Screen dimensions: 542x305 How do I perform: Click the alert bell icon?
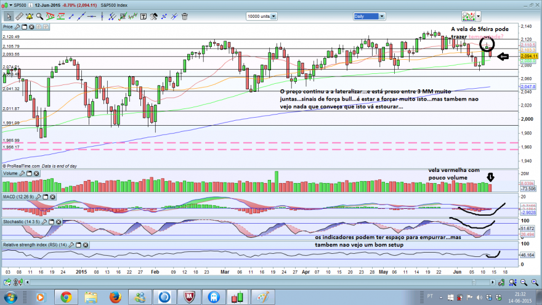point(30,16)
